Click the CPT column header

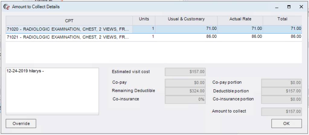click(x=69, y=21)
